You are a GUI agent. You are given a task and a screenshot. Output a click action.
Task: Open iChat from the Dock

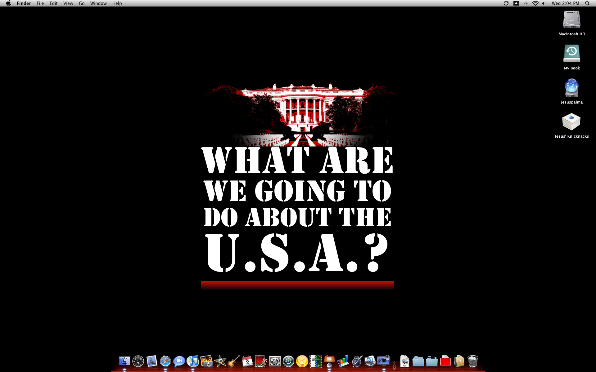(x=179, y=361)
